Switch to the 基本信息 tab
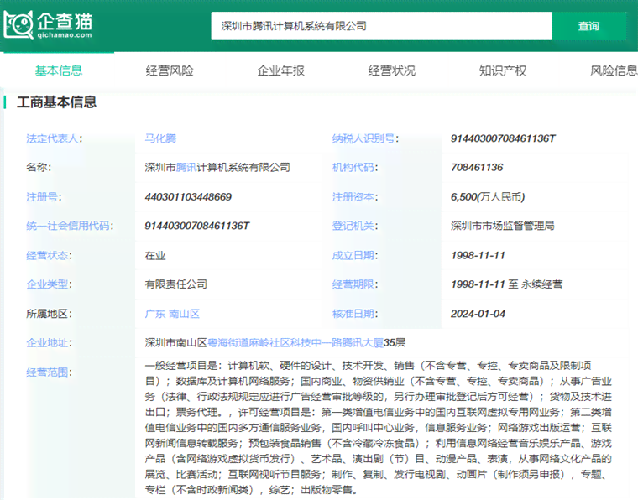638x500 pixels. (59, 70)
